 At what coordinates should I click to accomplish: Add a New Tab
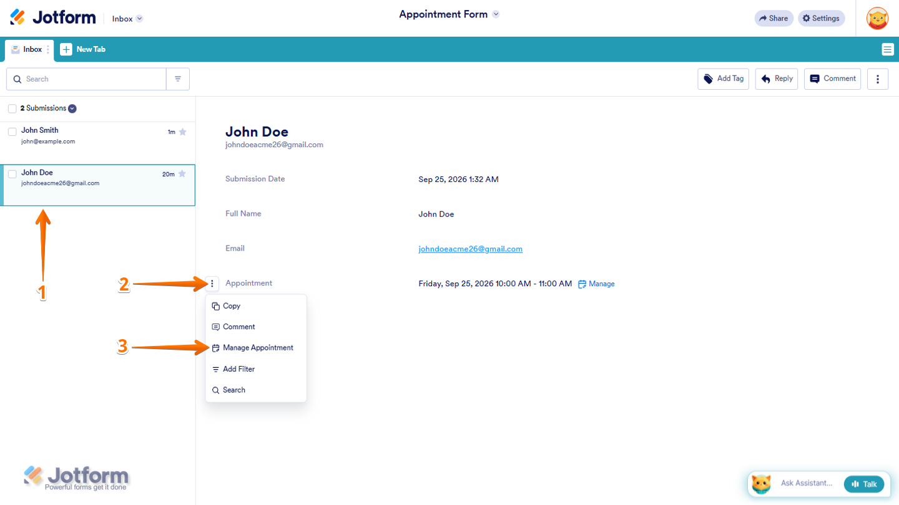83,49
